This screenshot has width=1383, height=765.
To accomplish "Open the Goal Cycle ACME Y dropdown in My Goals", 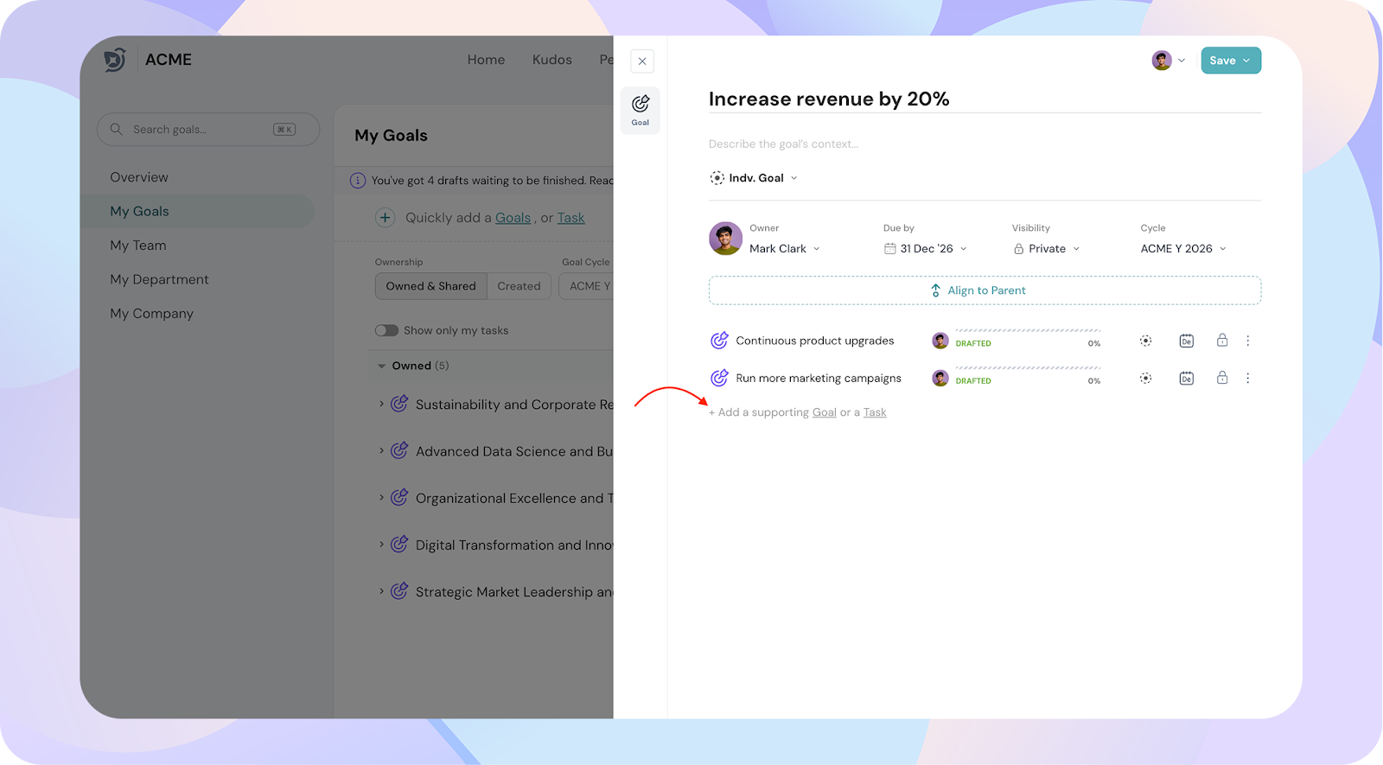I will coord(587,286).
